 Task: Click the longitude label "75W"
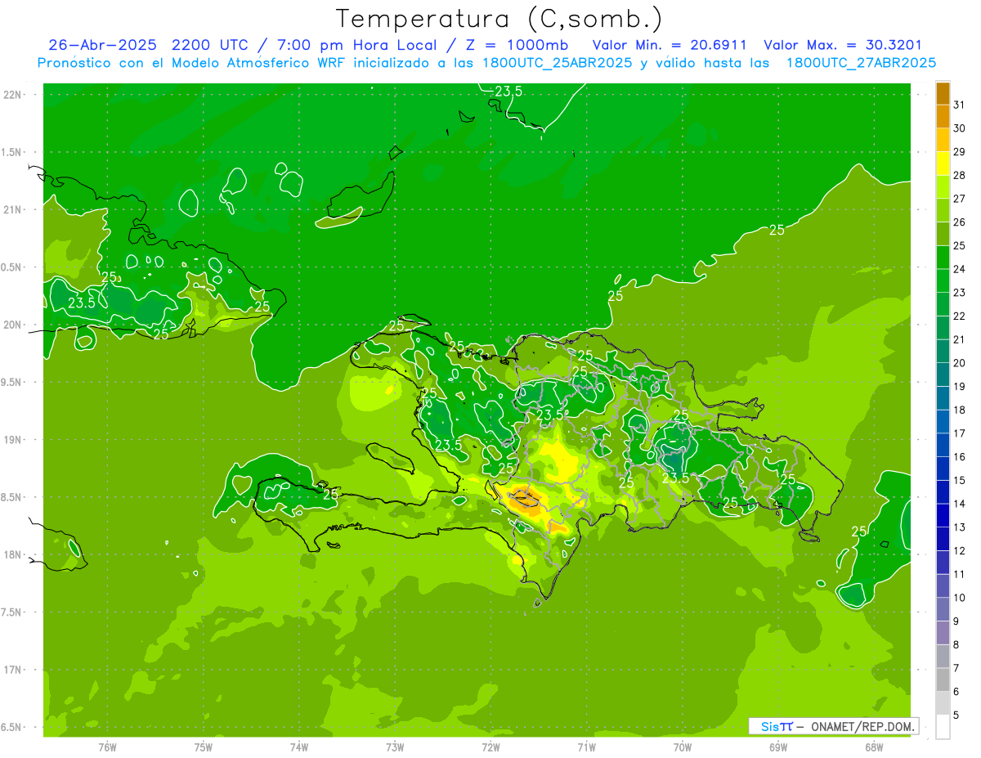pyautogui.click(x=204, y=747)
